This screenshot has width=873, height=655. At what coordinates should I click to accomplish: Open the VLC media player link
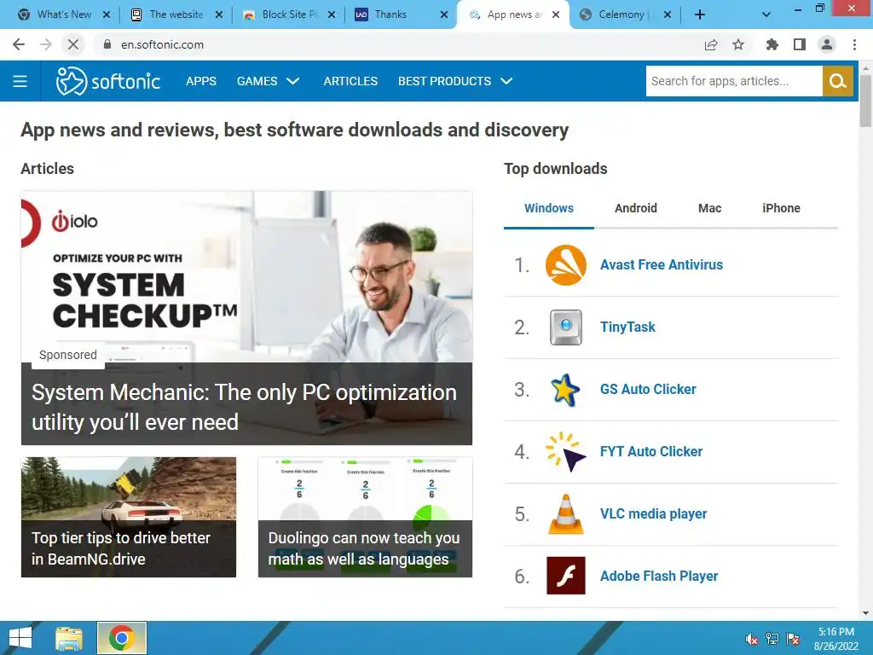point(653,514)
